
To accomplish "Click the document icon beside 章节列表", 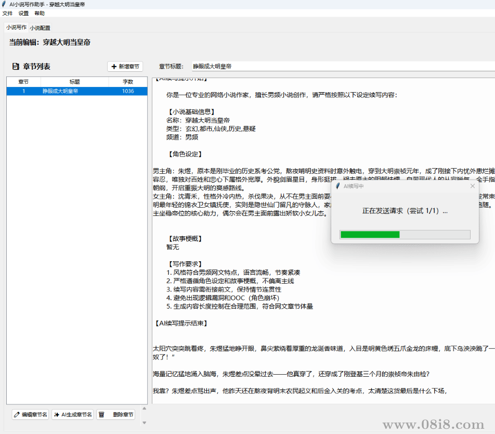I will coord(16,67).
